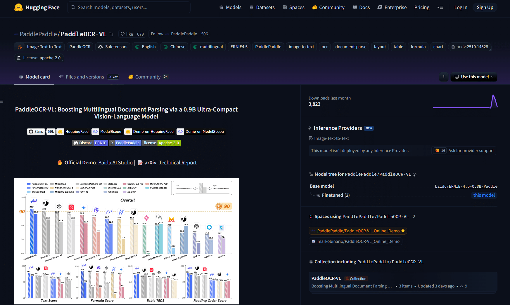
Task: Ask for provider support button
Action: click(x=464, y=151)
